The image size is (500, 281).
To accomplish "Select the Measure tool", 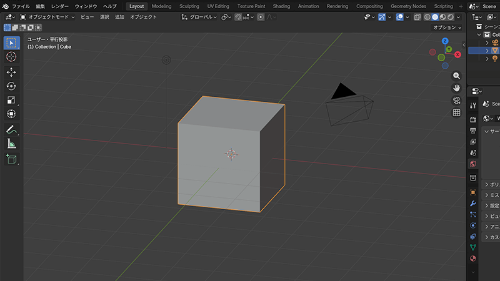I will [x=11, y=144].
